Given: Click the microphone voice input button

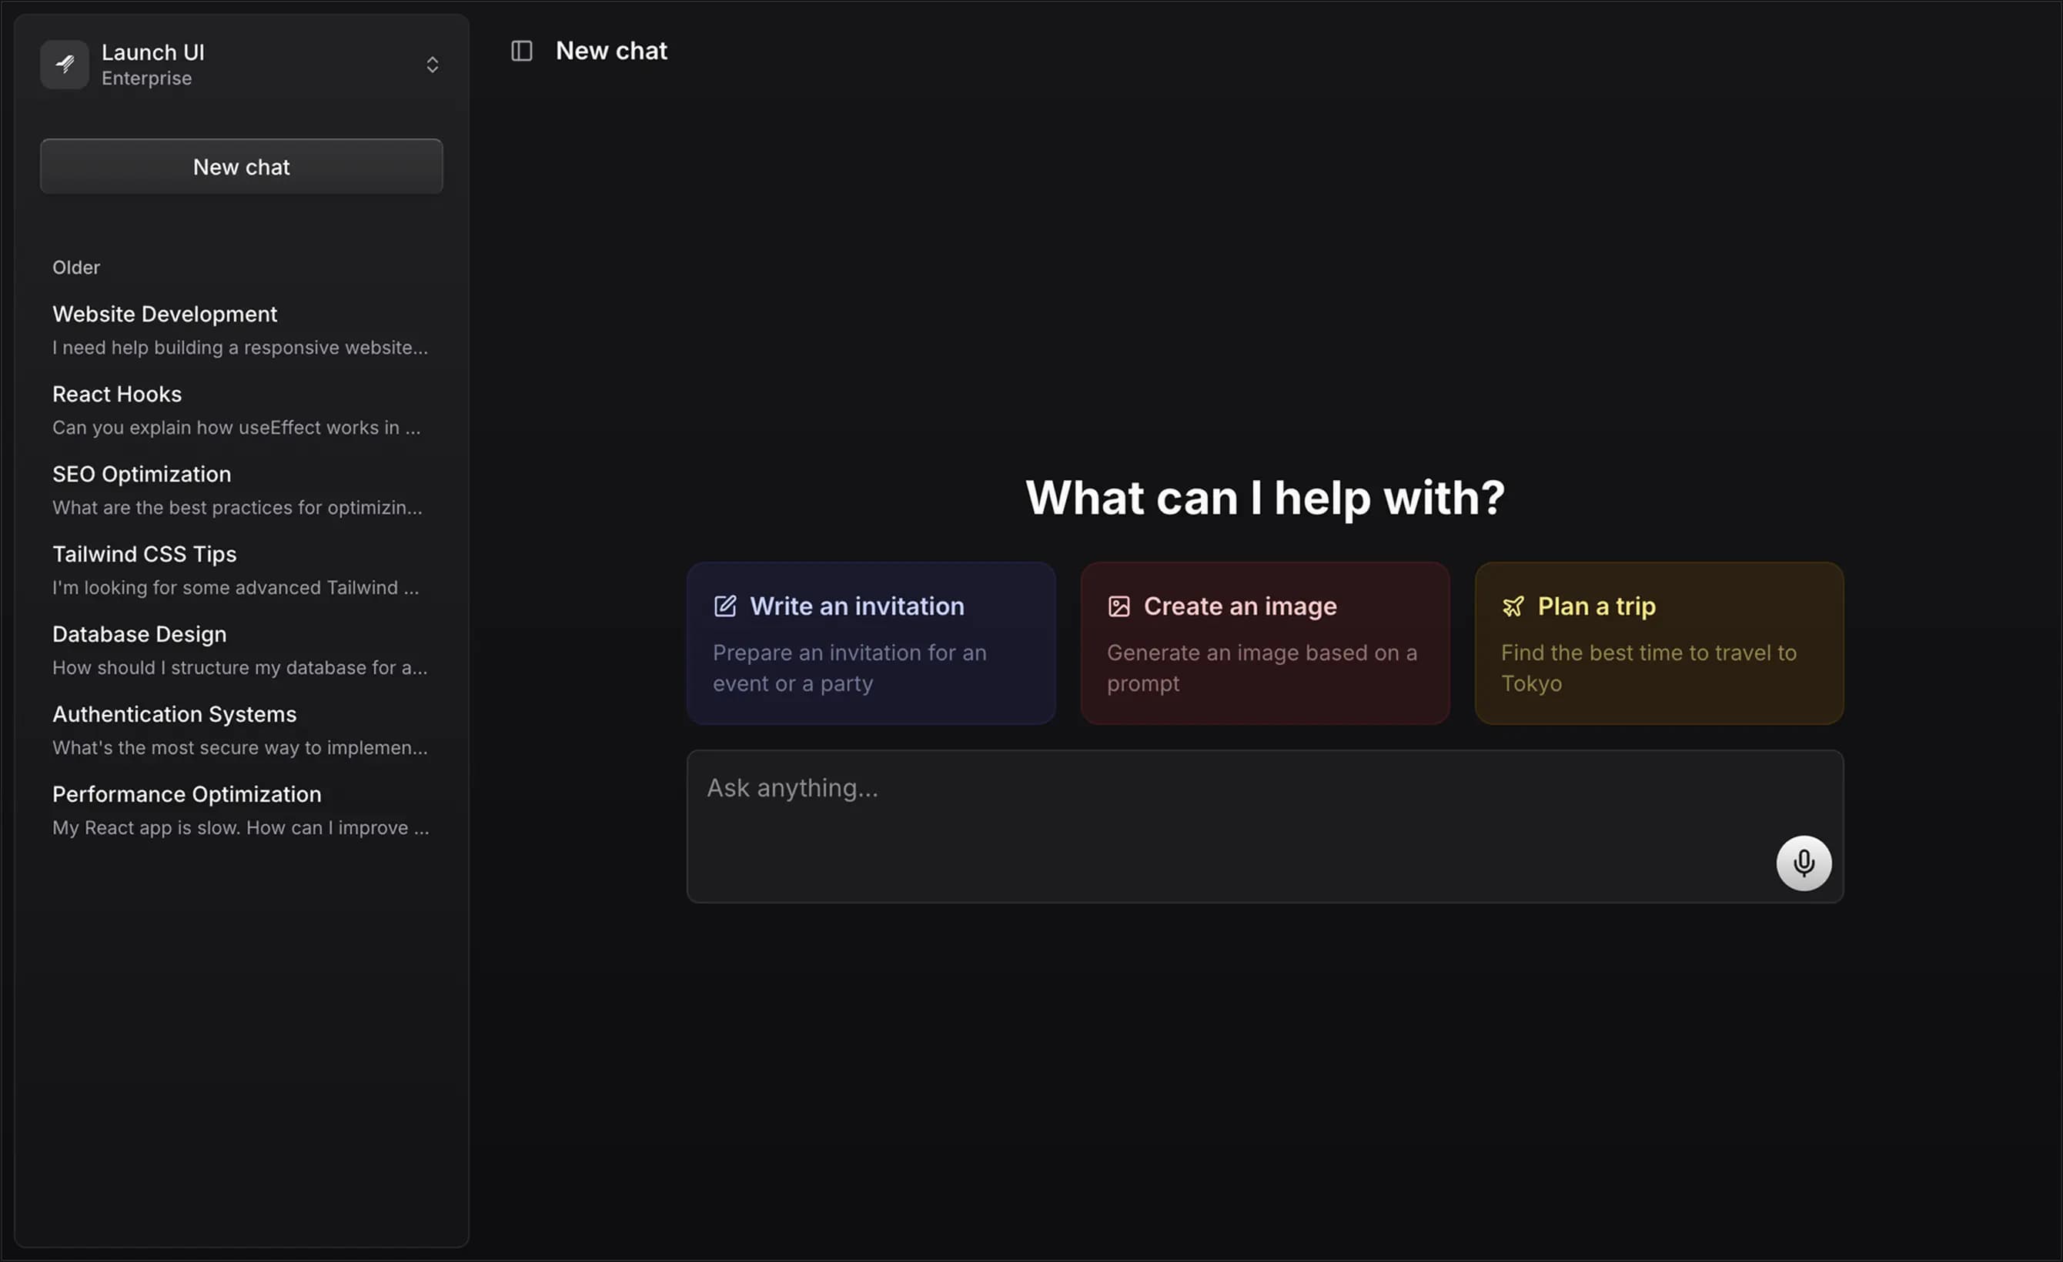Looking at the screenshot, I should [x=1804, y=863].
